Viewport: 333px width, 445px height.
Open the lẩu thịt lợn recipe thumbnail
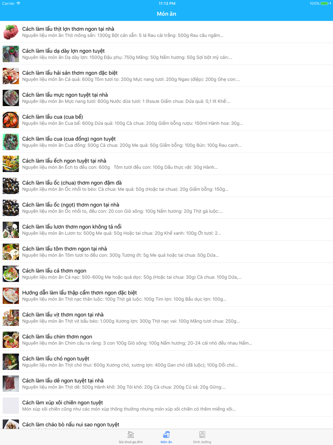11,32
